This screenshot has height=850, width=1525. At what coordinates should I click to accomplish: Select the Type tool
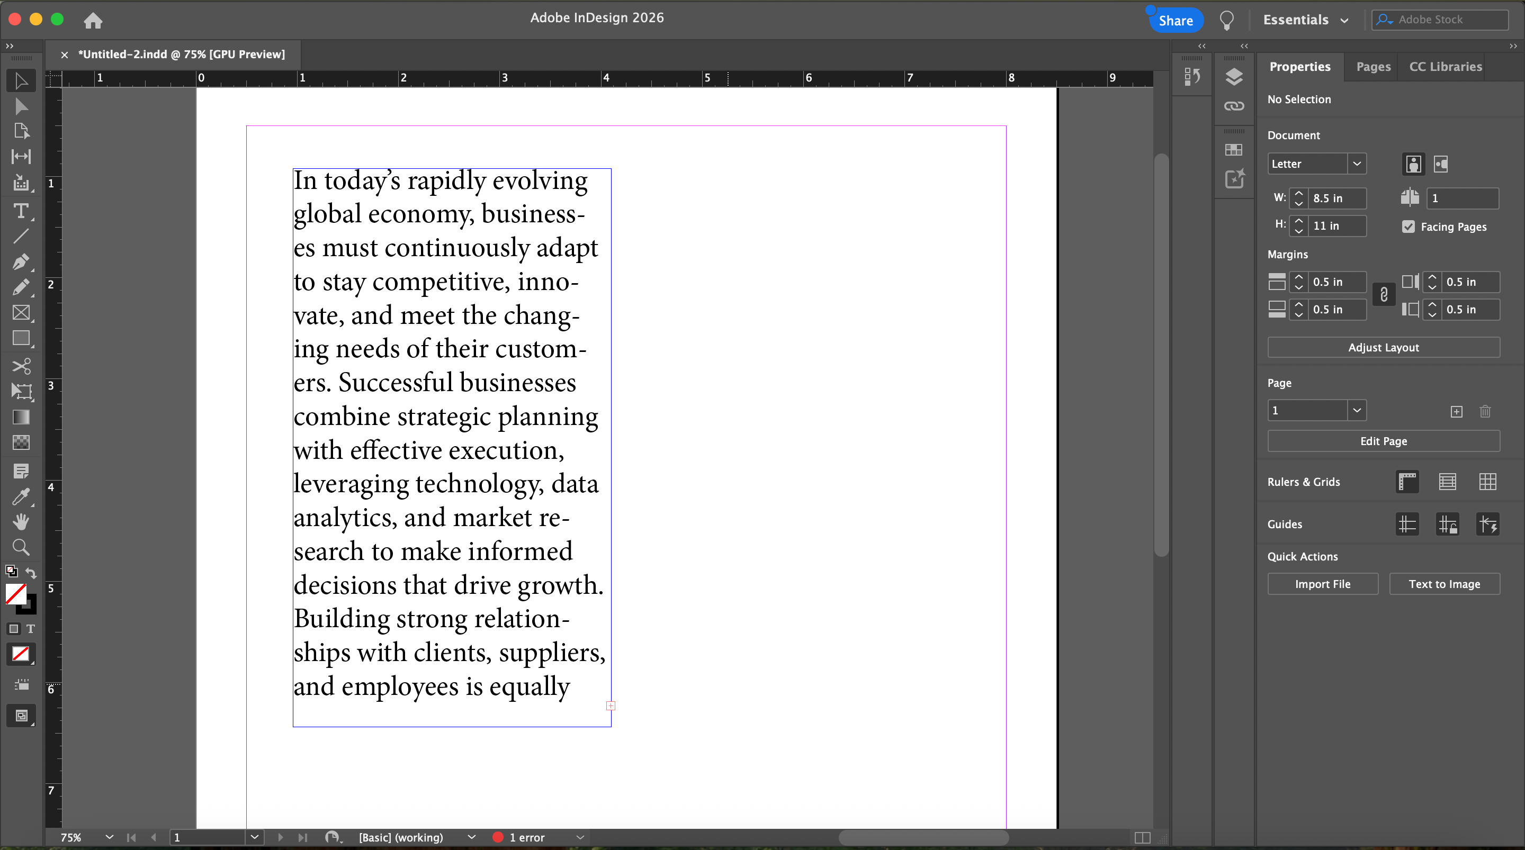(21, 211)
